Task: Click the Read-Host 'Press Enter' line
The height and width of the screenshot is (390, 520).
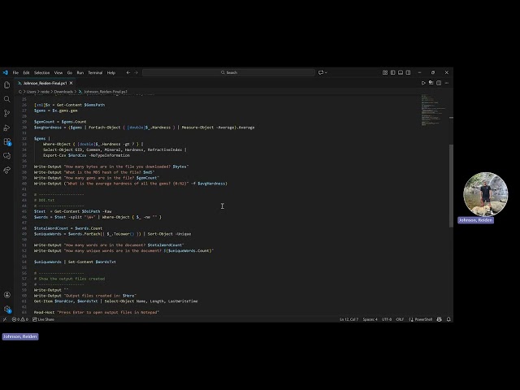Action: click(97, 312)
